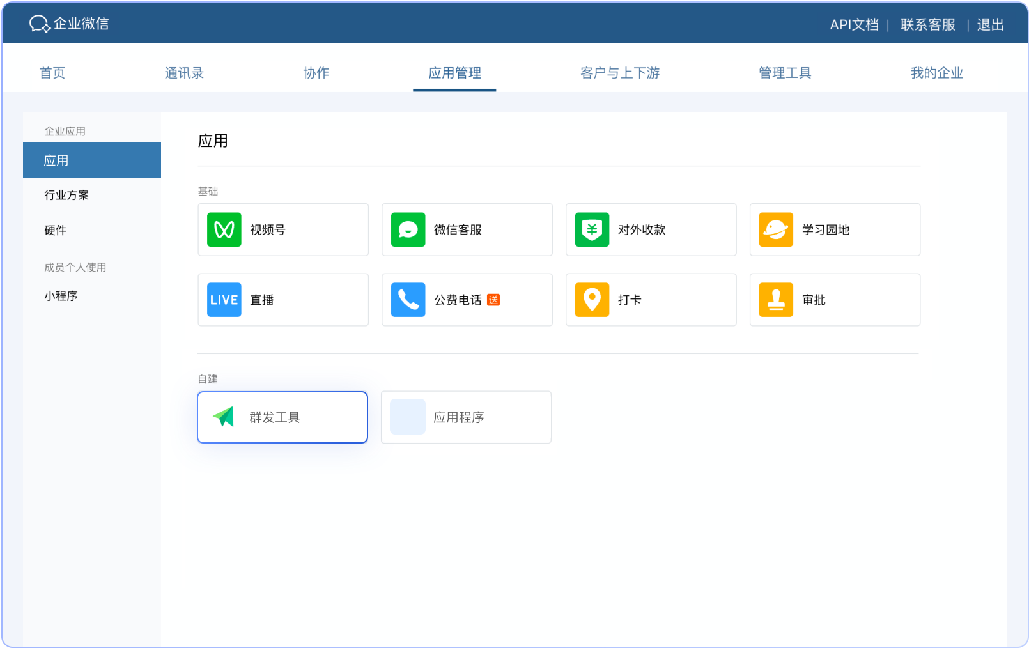The height and width of the screenshot is (648, 1029).
Task: Open the API文档 link
Action: click(855, 24)
